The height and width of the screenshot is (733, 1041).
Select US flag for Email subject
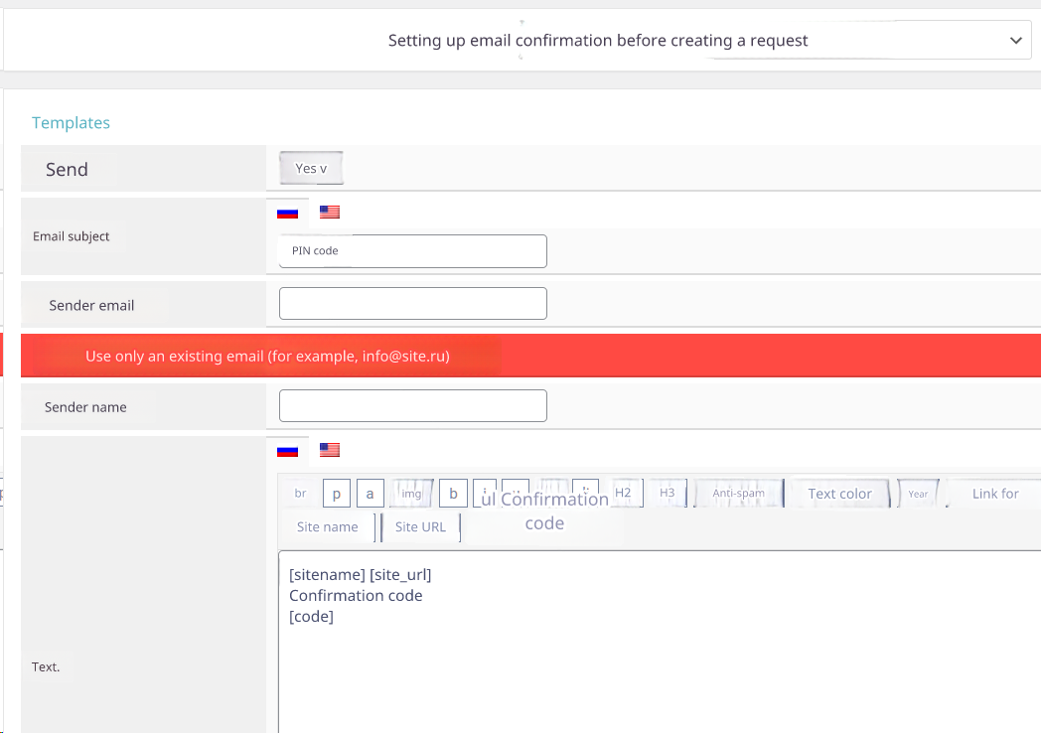click(x=330, y=212)
